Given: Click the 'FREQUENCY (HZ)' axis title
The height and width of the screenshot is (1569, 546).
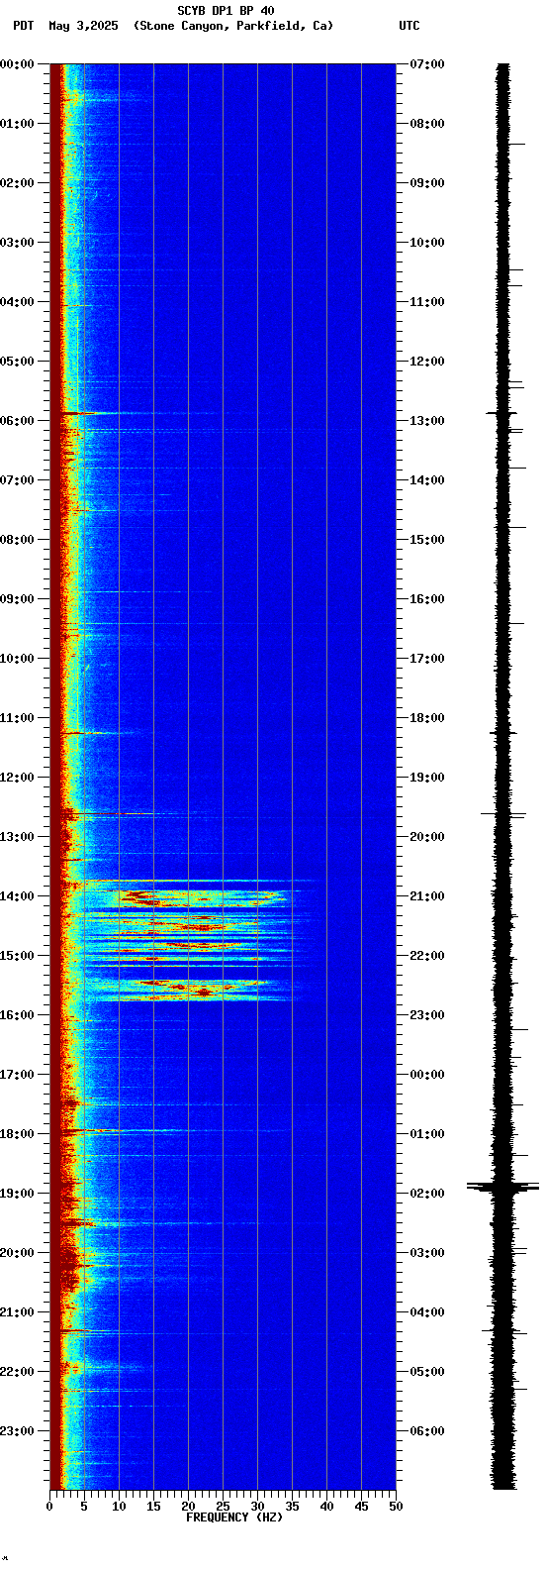Looking at the screenshot, I should [234, 1517].
